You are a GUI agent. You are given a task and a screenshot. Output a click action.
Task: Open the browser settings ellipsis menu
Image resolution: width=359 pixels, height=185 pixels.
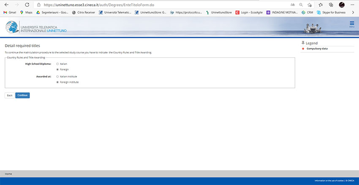353,5
